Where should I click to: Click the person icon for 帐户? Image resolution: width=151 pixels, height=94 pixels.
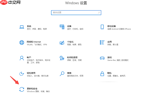click(22, 58)
